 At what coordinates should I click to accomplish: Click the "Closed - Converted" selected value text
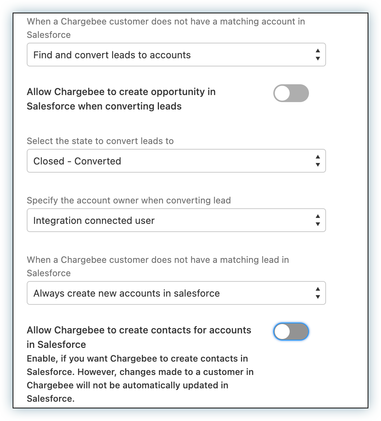click(77, 161)
